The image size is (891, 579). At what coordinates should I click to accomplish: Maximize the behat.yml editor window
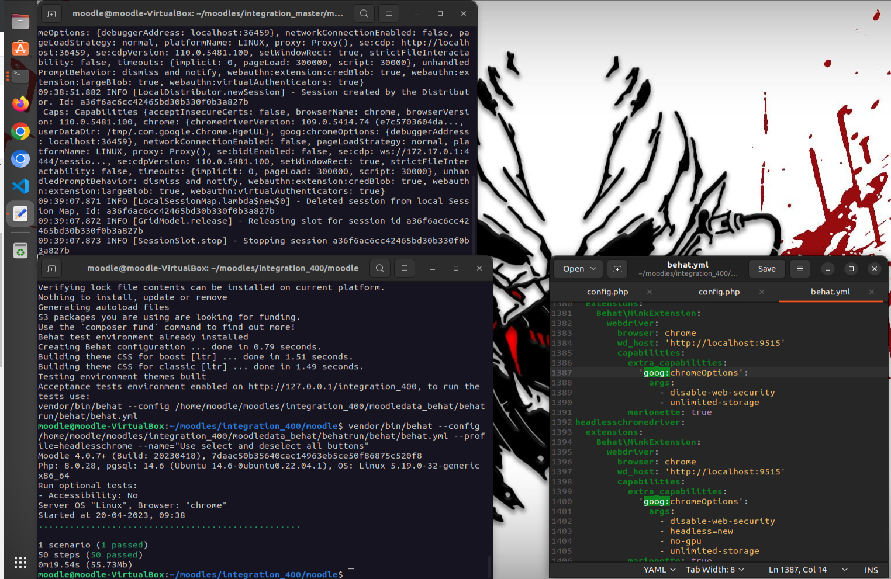point(851,269)
